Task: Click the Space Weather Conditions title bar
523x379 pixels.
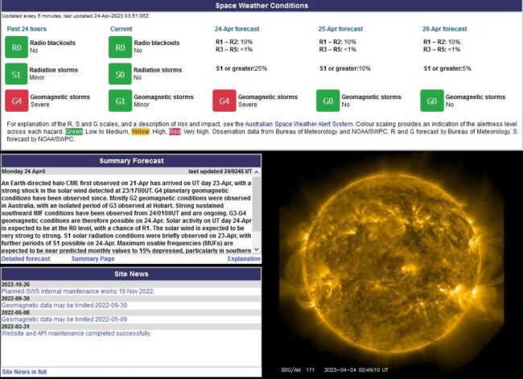Action: (261, 6)
